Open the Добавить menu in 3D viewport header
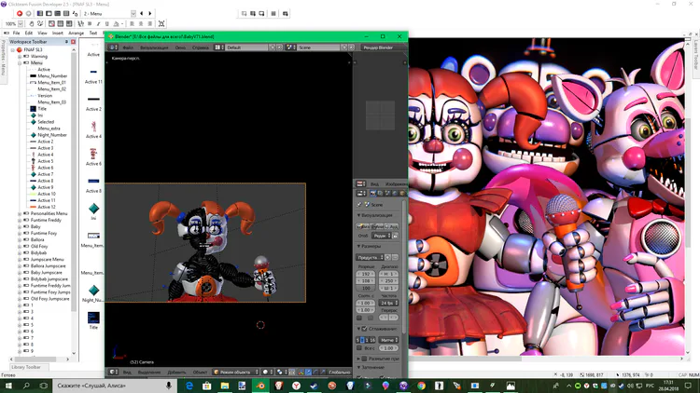Viewport: 700px width, 393px height. click(176, 373)
